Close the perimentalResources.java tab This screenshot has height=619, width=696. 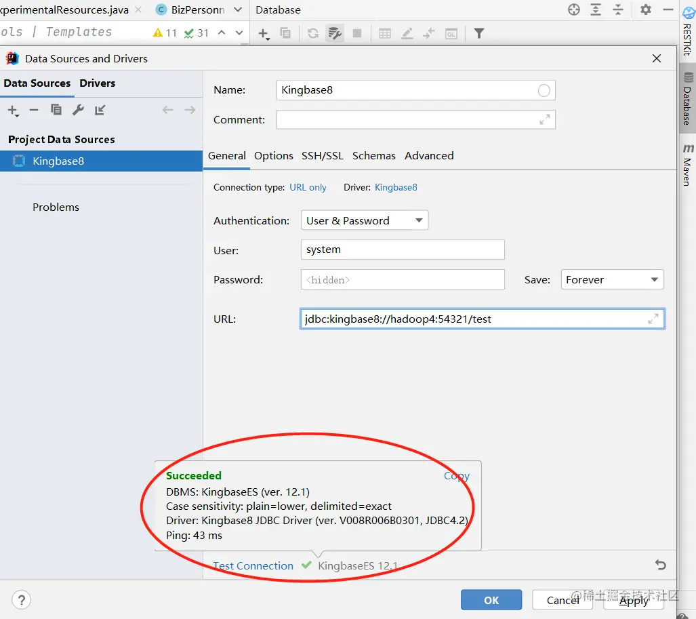tap(138, 9)
